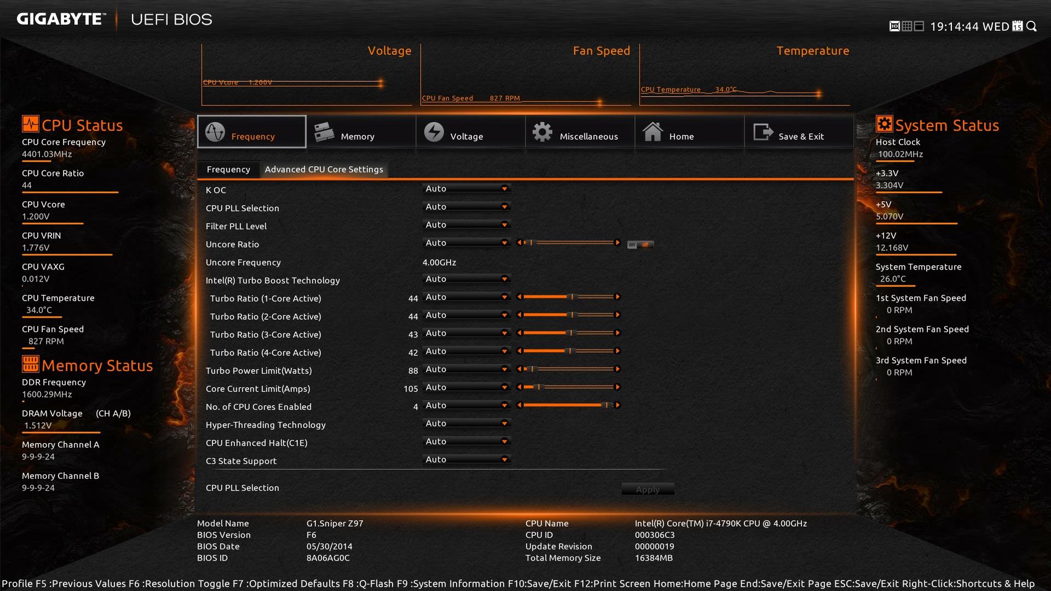Open the Voltage section with the lightning icon
Screen dimensions: 1051x591
470,131
